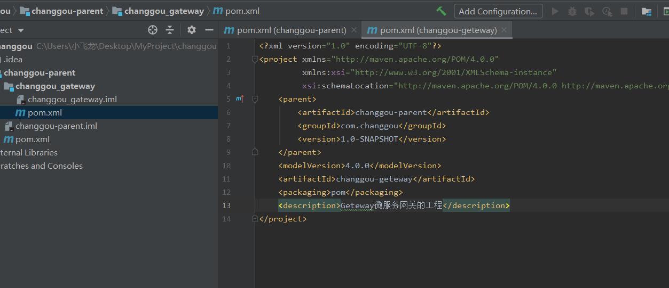The image size is (669, 288).
Task: Click the Debug bug icon
Action: coord(572,11)
